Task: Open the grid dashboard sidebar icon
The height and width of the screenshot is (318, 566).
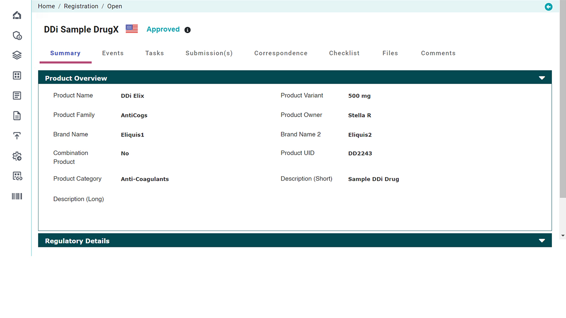Action: pyautogui.click(x=17, y=76)
